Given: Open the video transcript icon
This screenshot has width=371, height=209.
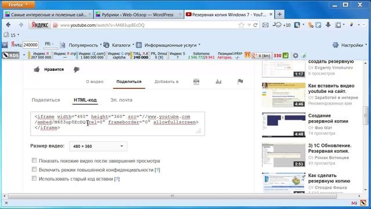Looking at the screenshot, I should [196, 82].
